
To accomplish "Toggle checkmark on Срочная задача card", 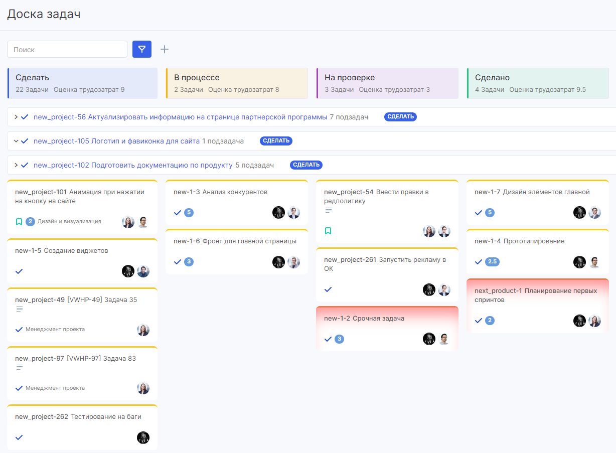I will (328, 339).
